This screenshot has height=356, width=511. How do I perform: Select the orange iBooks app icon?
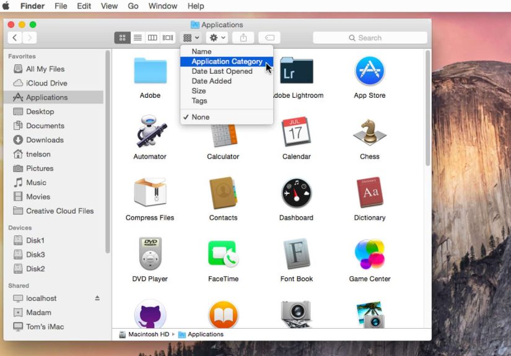(x=224, y=315)
